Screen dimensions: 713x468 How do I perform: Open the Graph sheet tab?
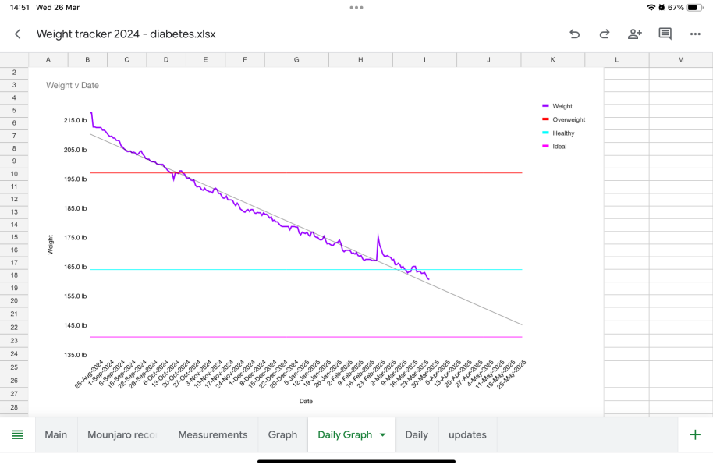282,434
